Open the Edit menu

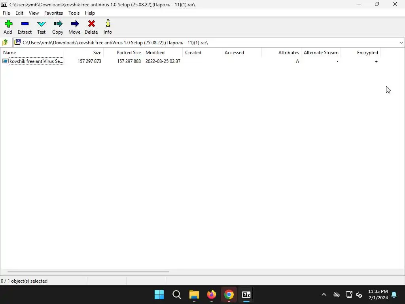[19, 13]
